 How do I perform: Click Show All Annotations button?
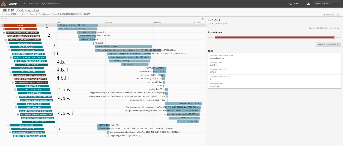tap(328, 45)
